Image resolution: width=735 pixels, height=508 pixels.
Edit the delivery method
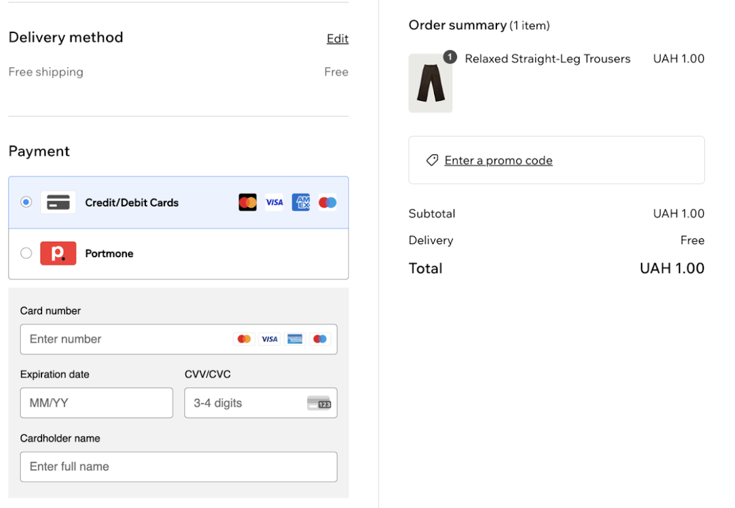click(338, 38)
